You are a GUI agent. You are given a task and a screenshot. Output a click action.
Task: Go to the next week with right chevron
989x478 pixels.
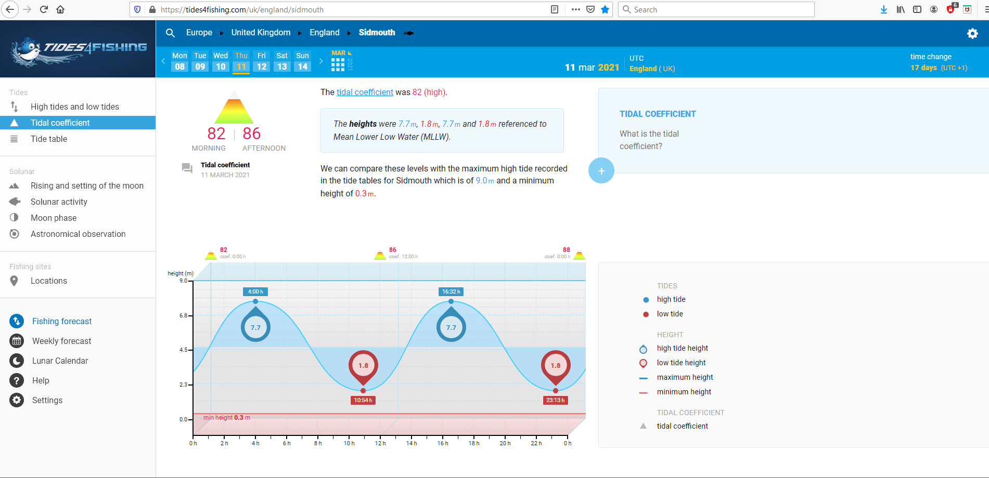click(x=321, y=61)
